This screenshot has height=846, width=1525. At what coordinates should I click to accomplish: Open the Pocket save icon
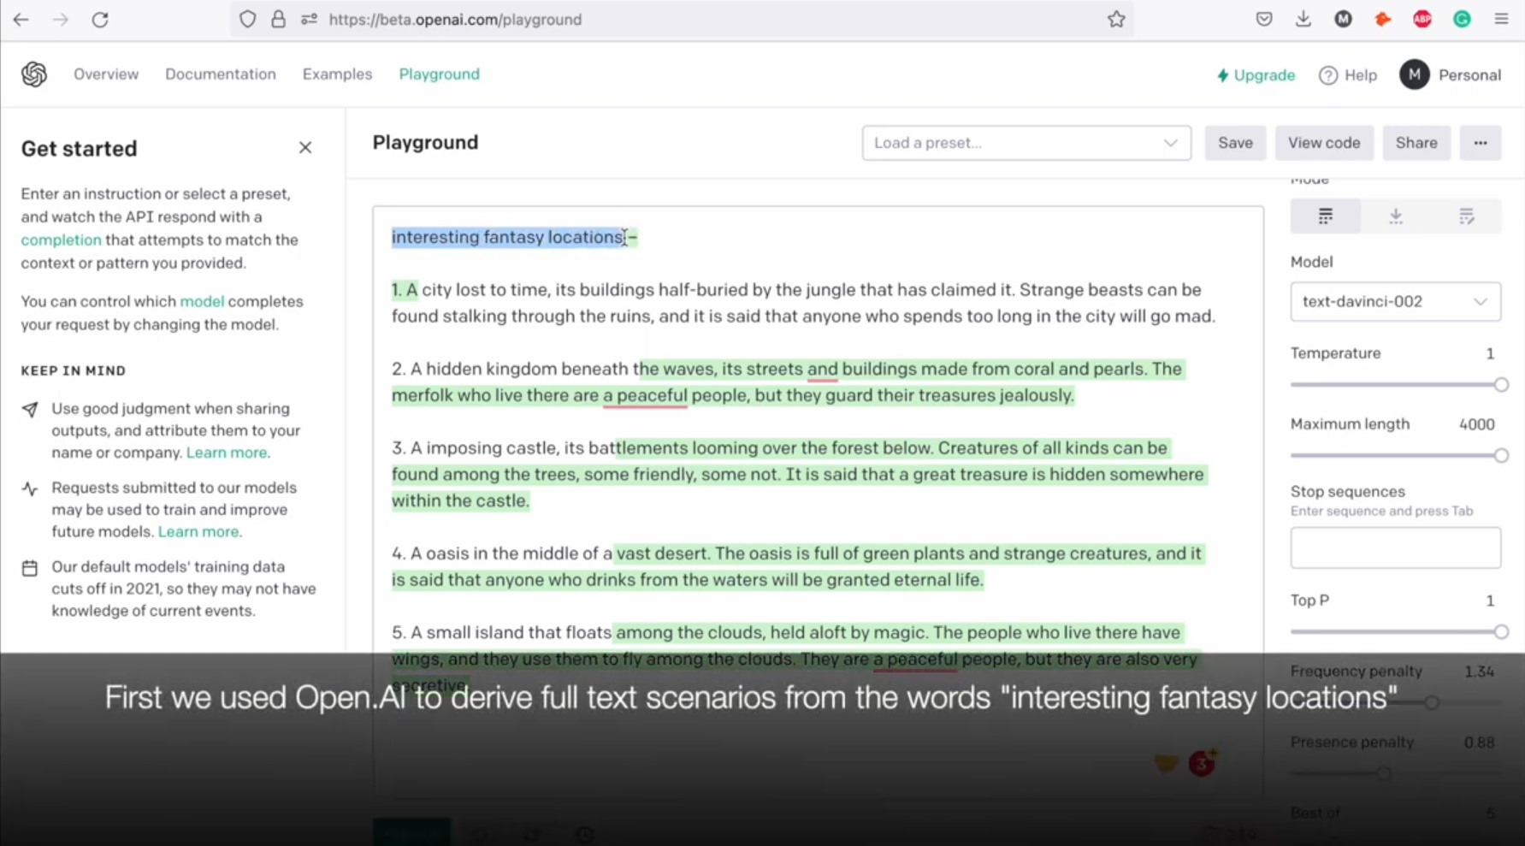(1264, 19)
